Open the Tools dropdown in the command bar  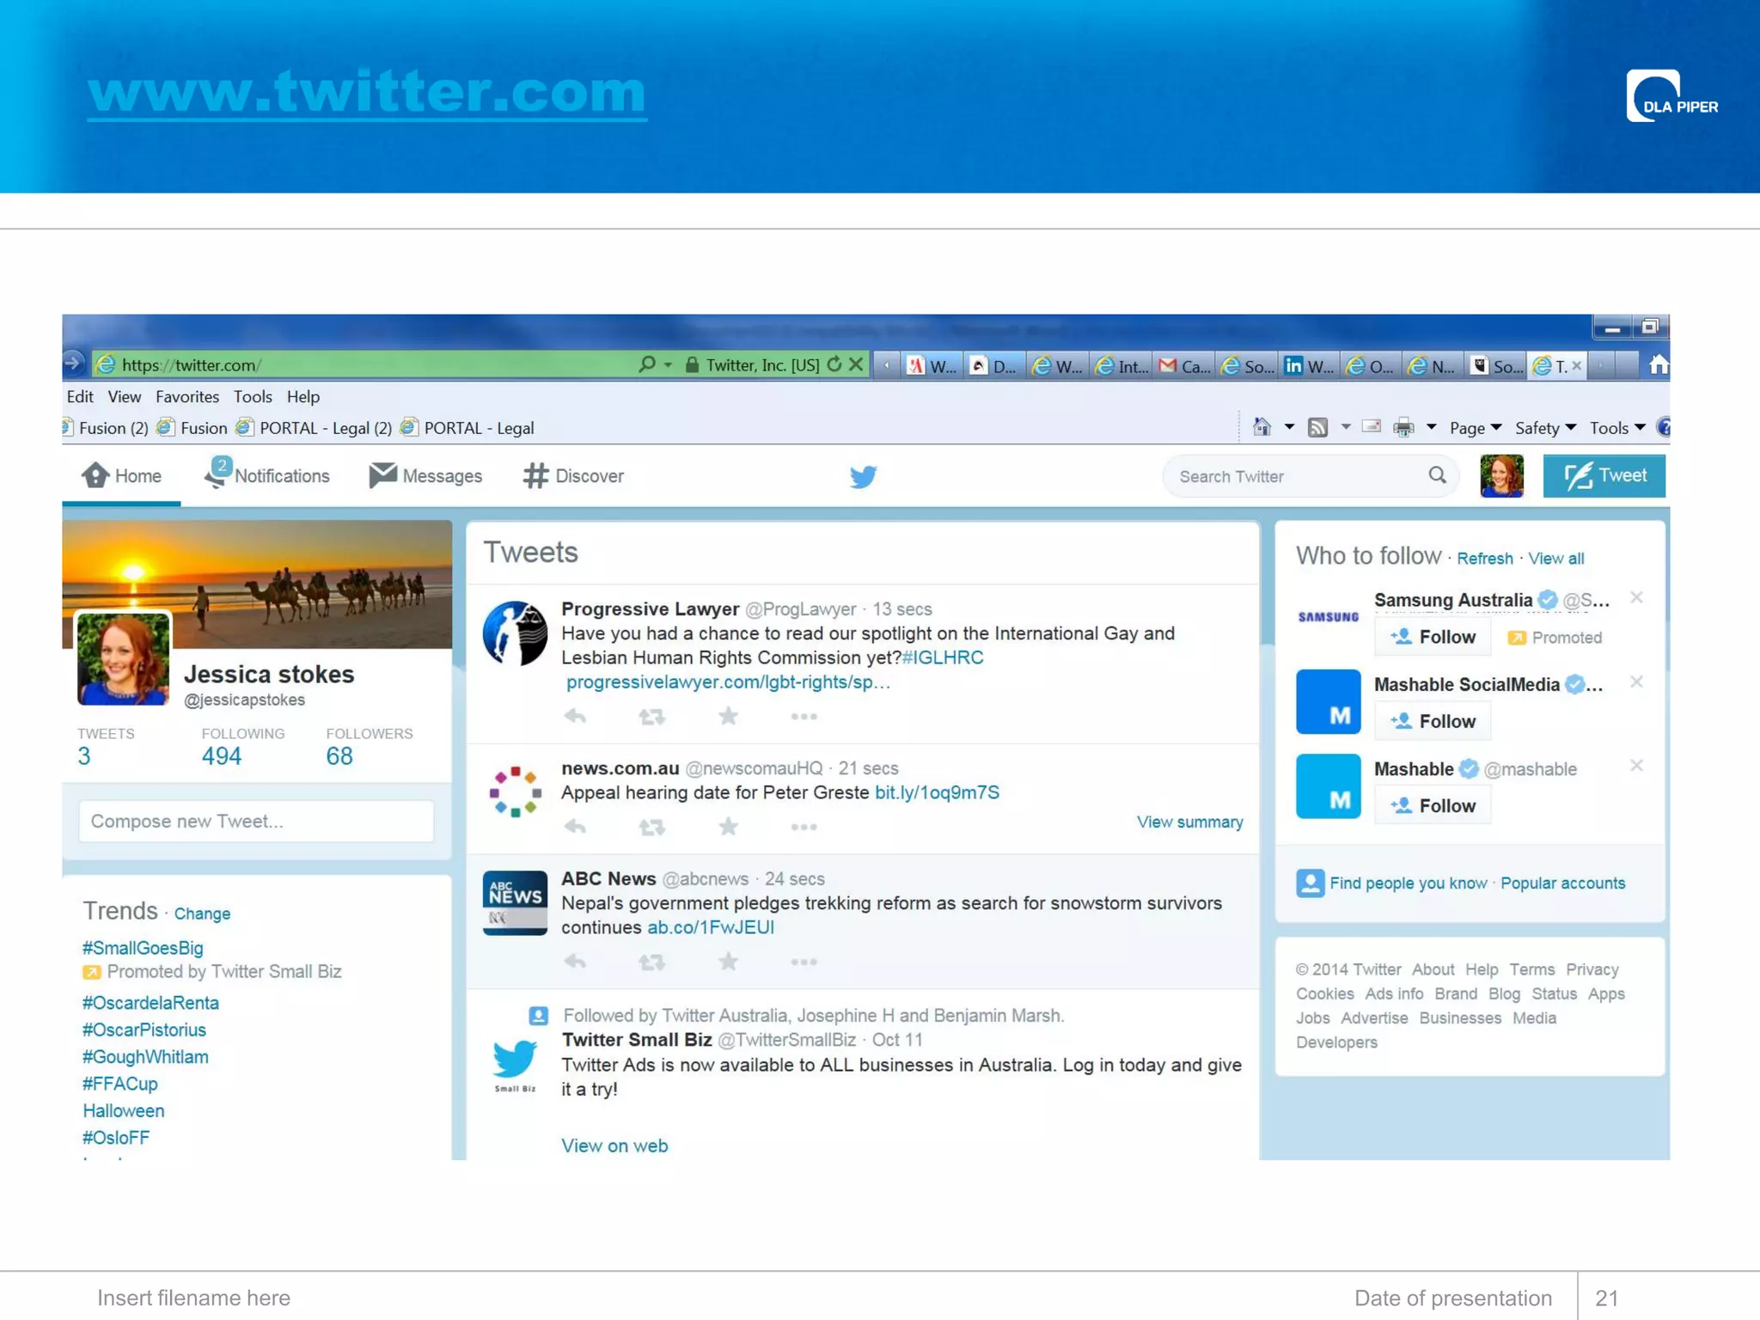(1616, 428)
